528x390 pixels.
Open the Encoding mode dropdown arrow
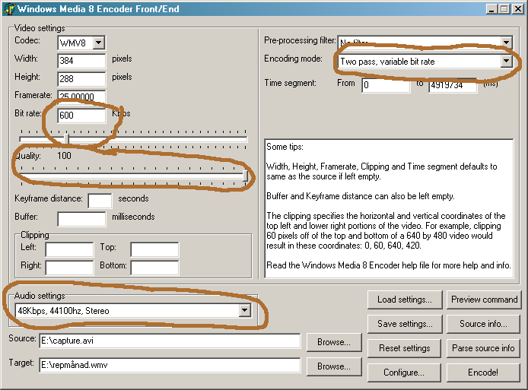[x=506, y=61]
